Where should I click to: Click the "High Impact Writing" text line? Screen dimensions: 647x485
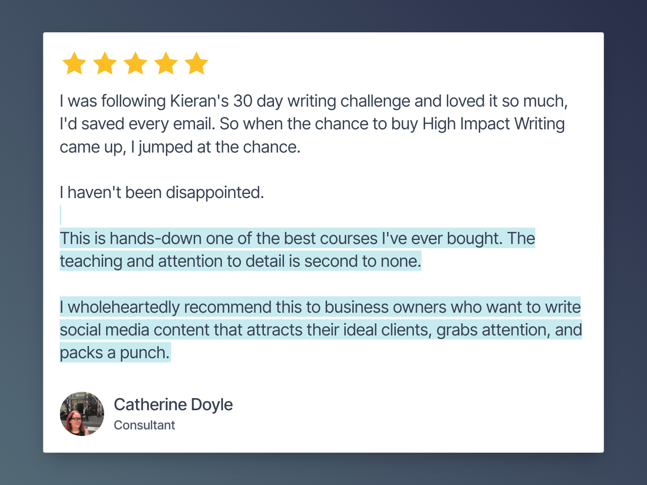[x=493, y=124]
